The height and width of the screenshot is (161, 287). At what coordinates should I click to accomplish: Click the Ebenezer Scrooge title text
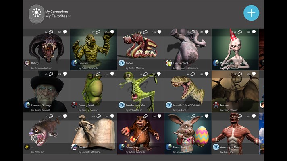pos(41,105)
